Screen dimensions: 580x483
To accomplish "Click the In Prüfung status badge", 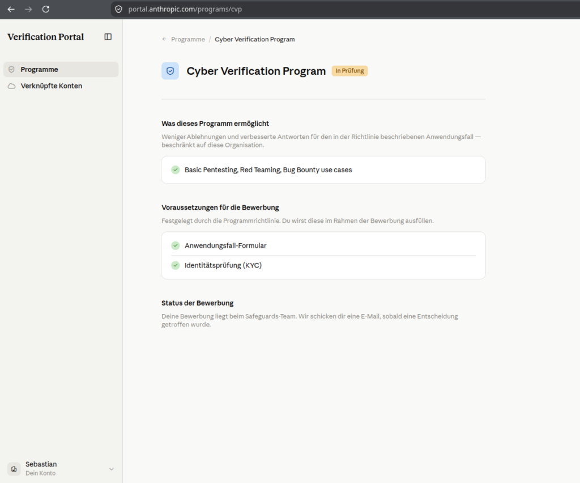I will click(349, 71).
